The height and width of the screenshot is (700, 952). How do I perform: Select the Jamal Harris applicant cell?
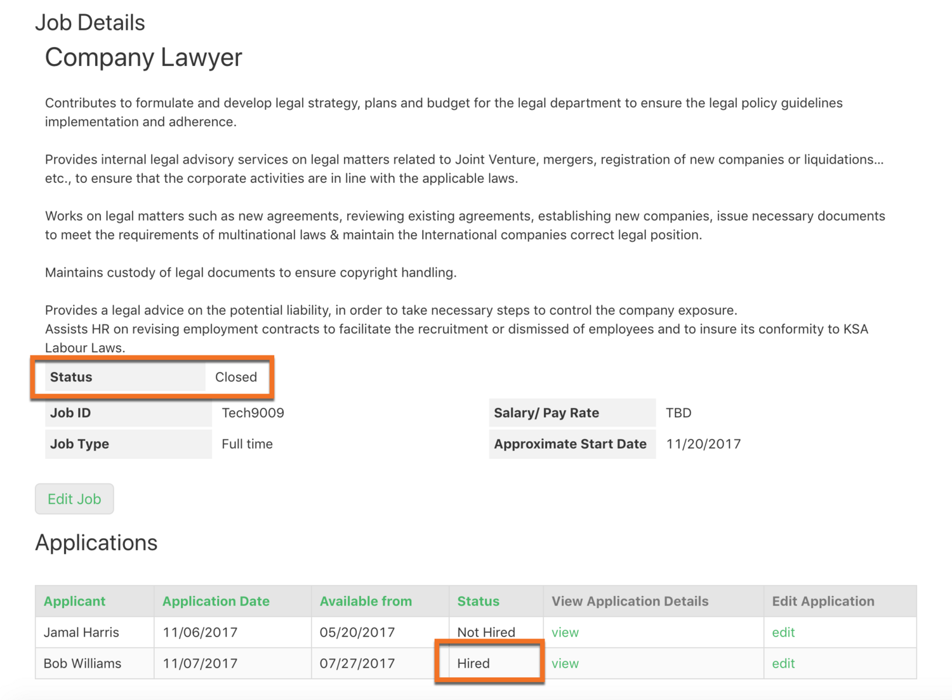[81, 632]
